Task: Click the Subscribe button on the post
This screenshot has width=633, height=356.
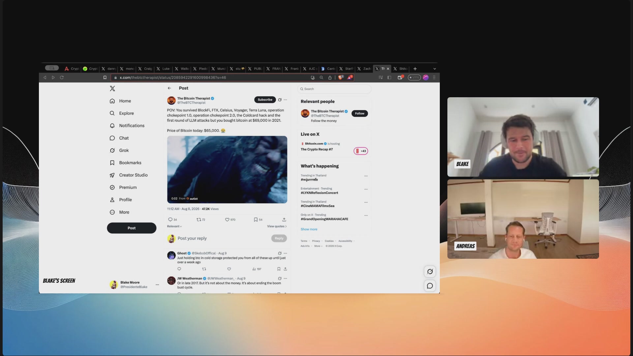Action: point(265,100)
